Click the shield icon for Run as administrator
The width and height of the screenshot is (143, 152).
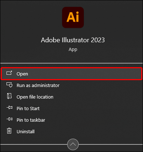(9, 85)
